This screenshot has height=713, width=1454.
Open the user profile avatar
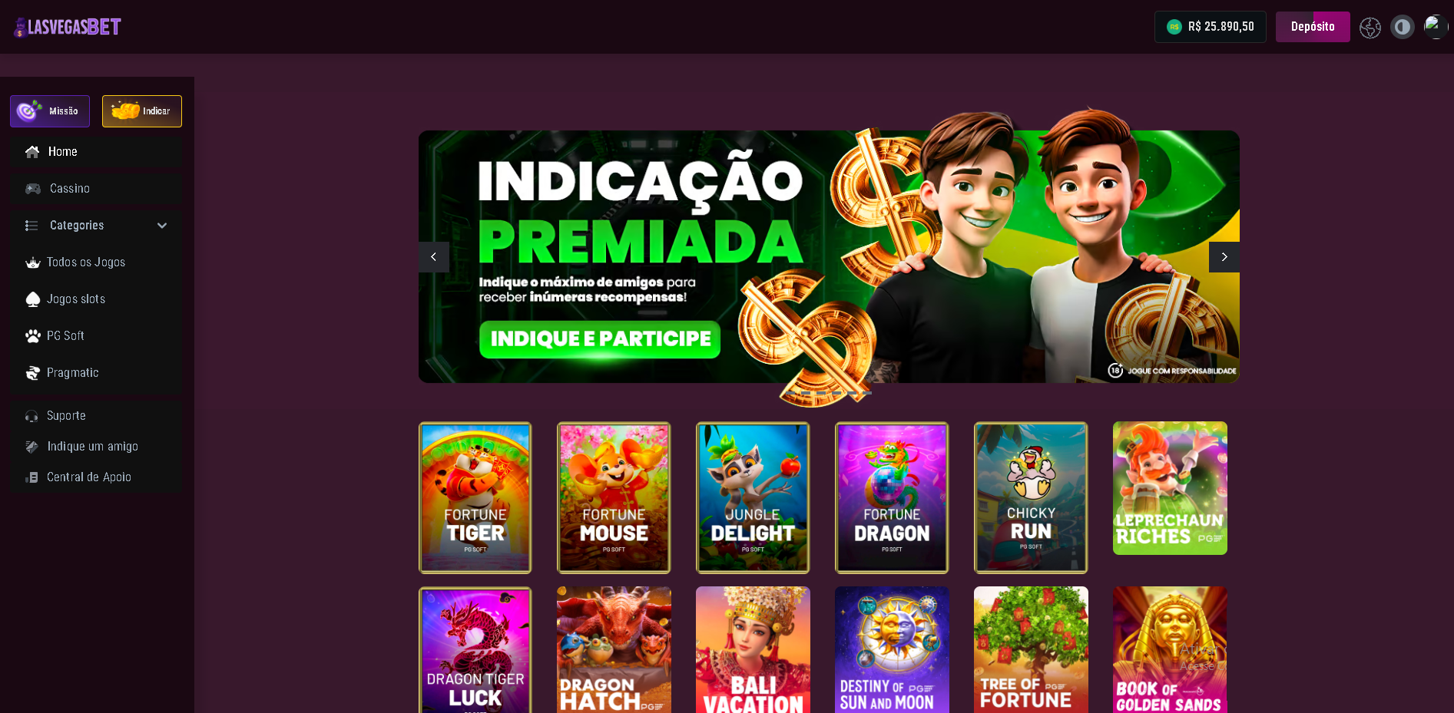tap(1436, 27)
